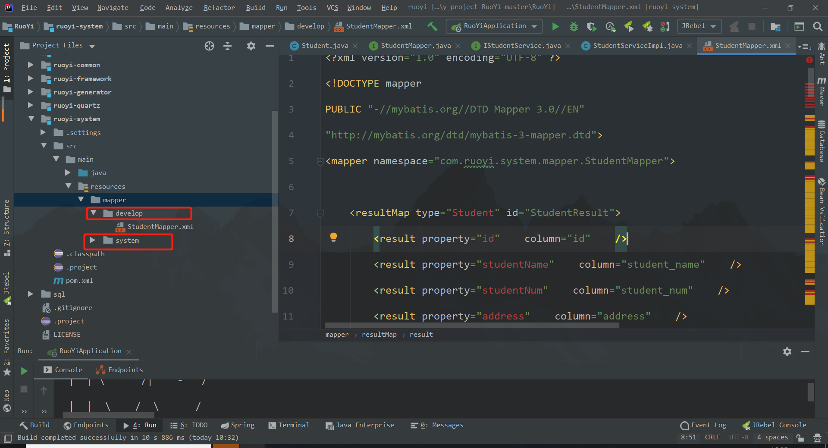Expand the ruoyi-framework module
828x448 pixels.
(31, 78)
